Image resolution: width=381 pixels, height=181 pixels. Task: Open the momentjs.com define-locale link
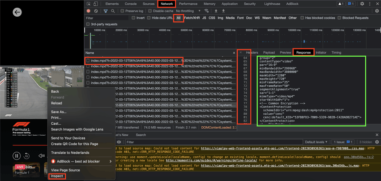pyautogui.click(x=211, y=161)
